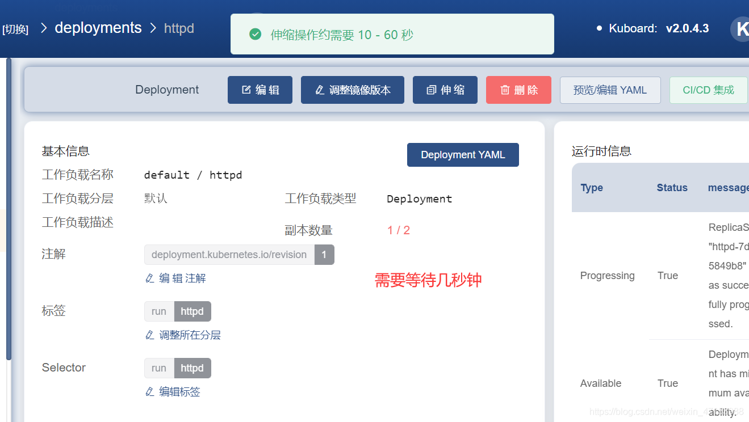
Task: Click the workload name default / httpd
Action: 193,175
